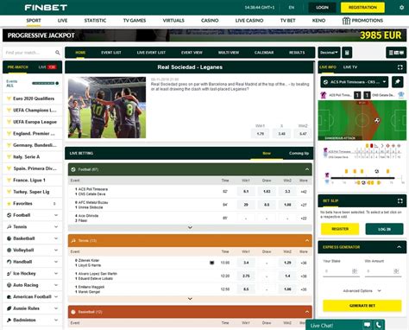Toggle Live Betting to Coming Up

tap(299, 153)
